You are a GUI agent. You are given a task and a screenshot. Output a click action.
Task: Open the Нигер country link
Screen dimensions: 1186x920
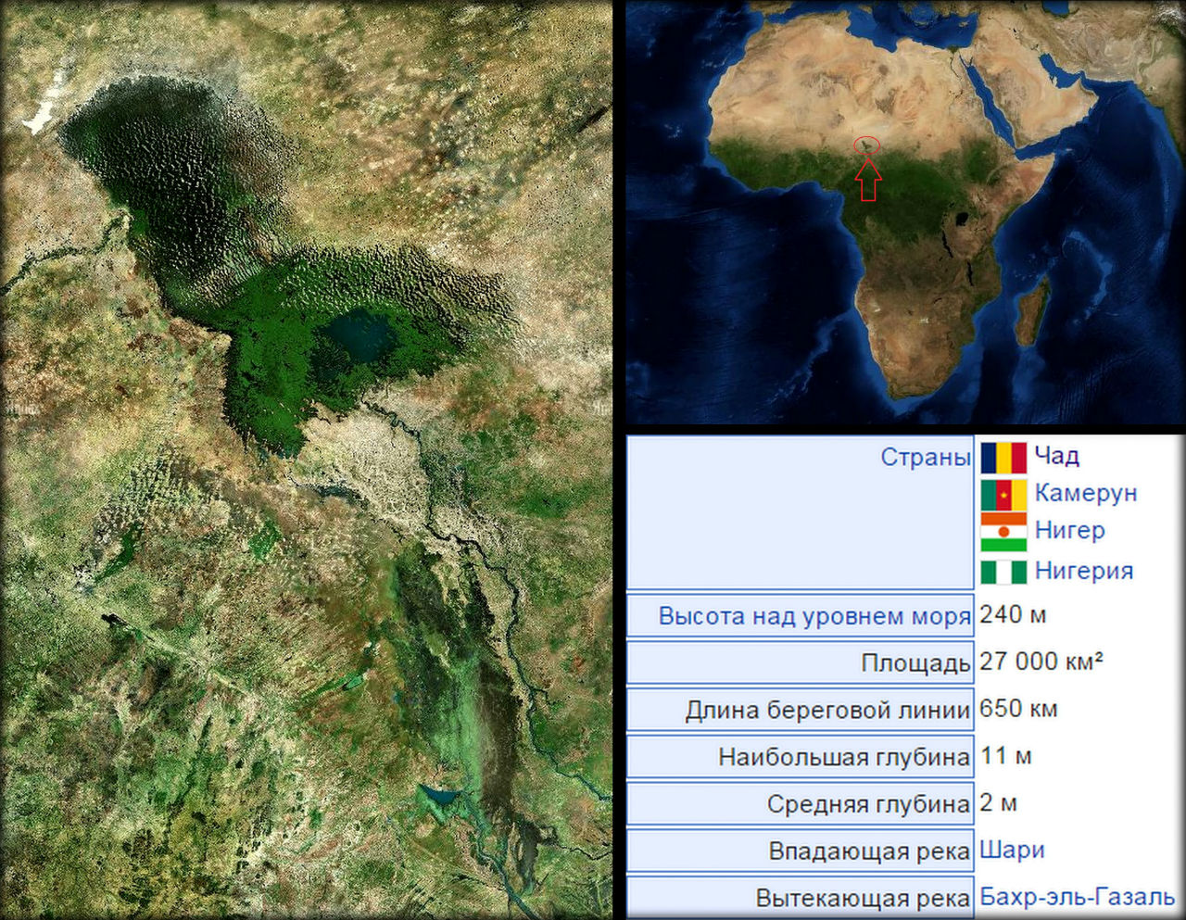click(1070, 530)
